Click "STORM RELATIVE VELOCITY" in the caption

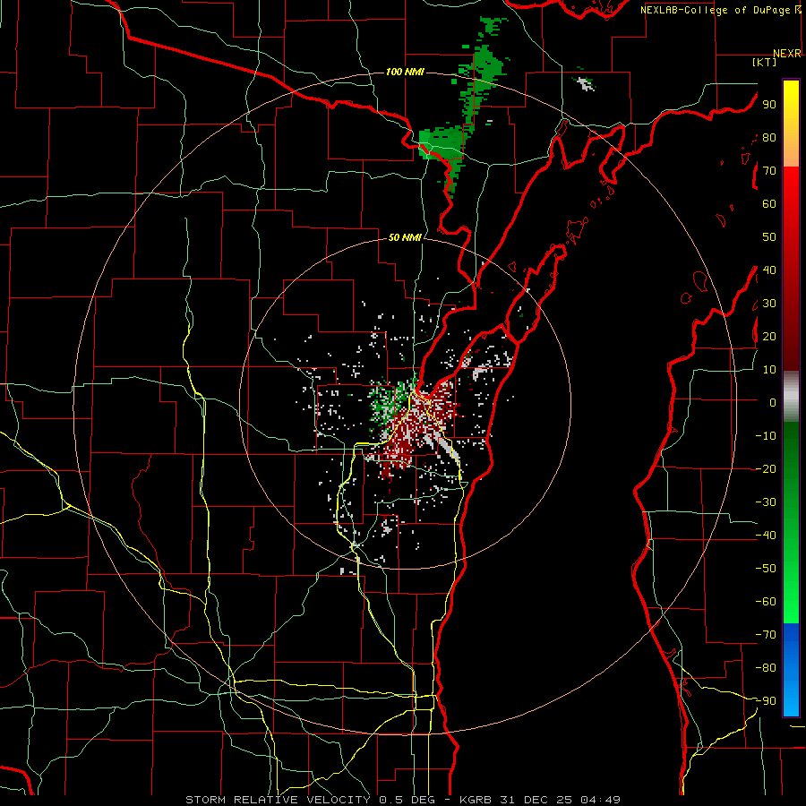278,800
